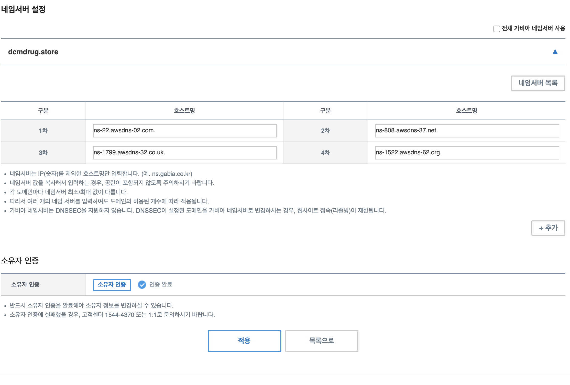Click the 1차 row label cell

tap(43, 131)
